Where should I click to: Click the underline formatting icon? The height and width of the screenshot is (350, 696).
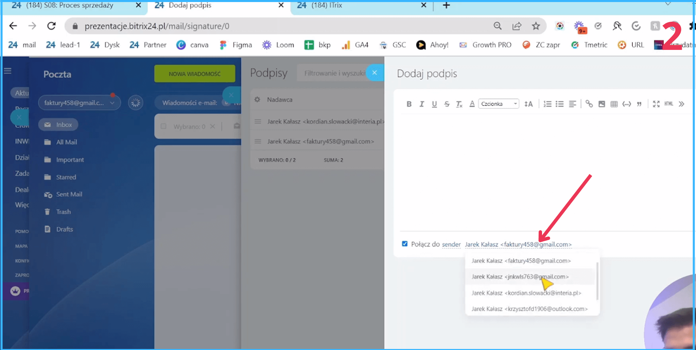(434, 104)
